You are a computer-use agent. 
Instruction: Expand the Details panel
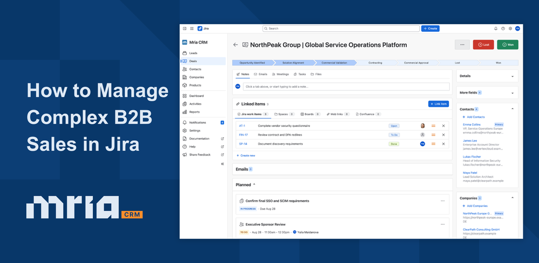[513, 76]
